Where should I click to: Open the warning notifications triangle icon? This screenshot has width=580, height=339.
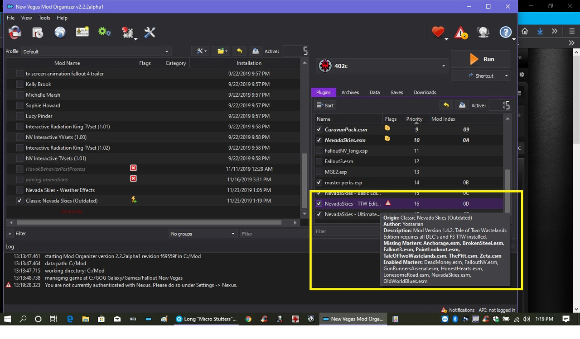(x=461, y=33)
